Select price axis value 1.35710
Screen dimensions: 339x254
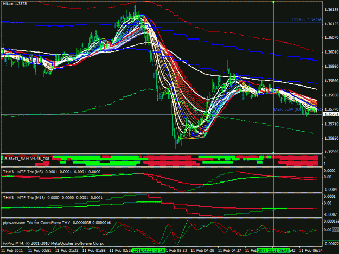click(x=331, y=124)
